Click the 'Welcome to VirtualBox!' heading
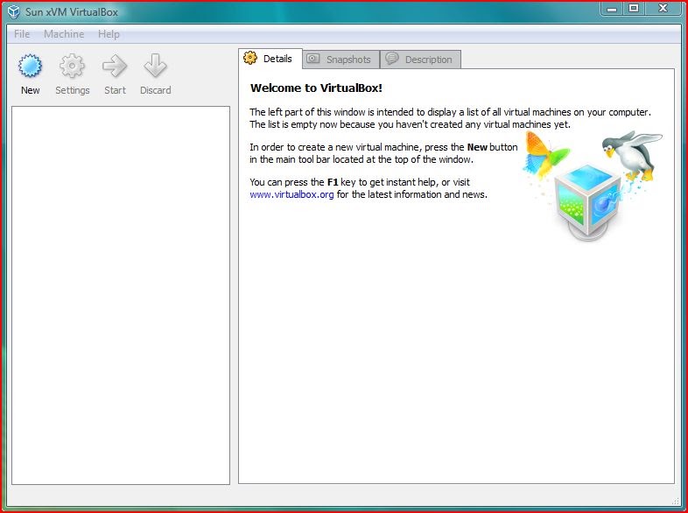 coord(316,88)
